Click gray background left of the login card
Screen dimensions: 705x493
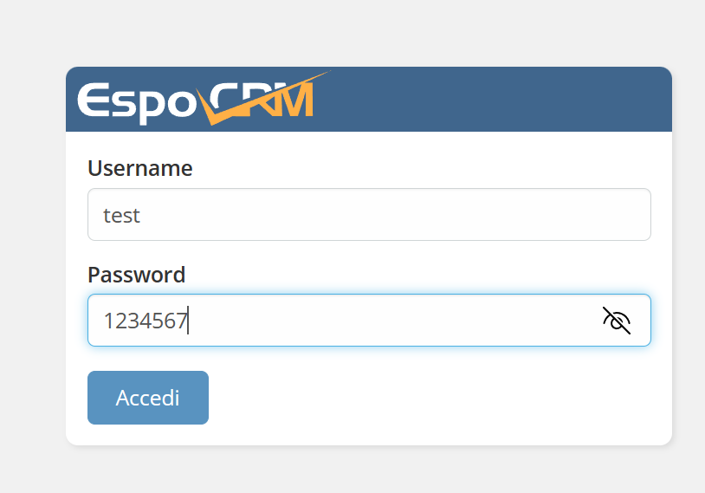pos(32,260)
